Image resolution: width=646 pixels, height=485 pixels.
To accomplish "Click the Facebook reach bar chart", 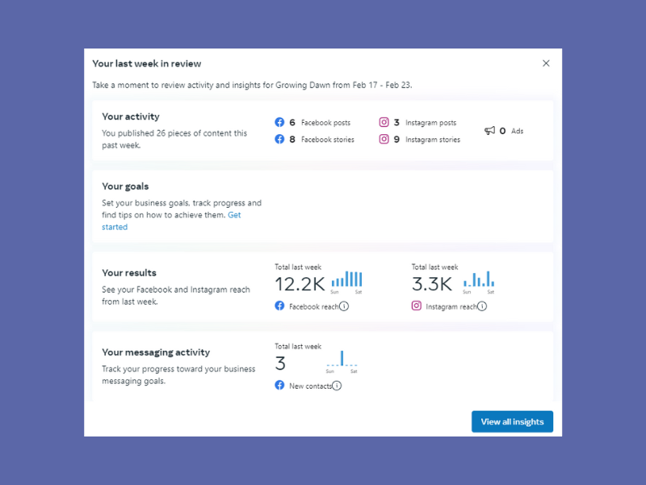I will point(346,280).
